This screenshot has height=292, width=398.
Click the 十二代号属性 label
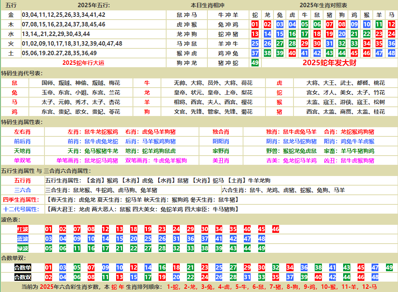click(x=22, y=209)
